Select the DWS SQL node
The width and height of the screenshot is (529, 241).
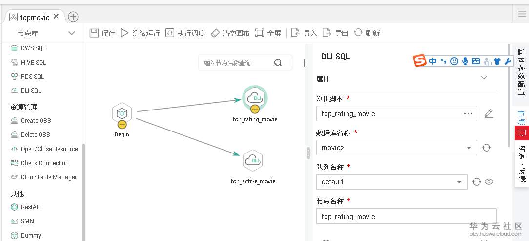point(28,48)
